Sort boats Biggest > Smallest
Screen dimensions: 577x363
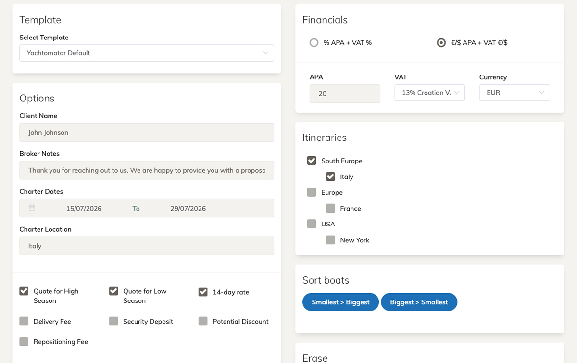(x=419, y=302)
